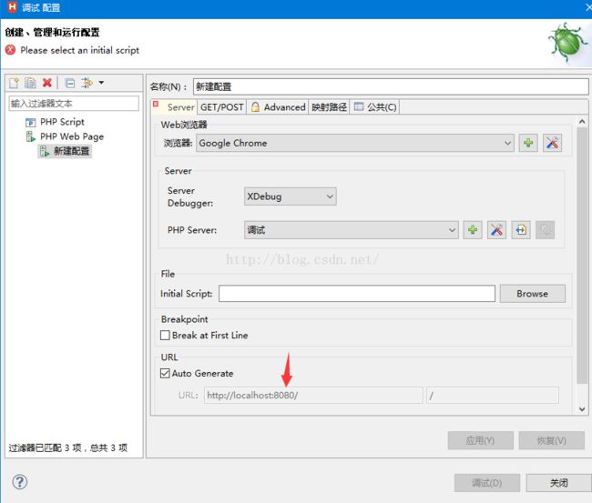Click the error marker on Server tab
Screen dimensions: 592x503
[156, 104]
